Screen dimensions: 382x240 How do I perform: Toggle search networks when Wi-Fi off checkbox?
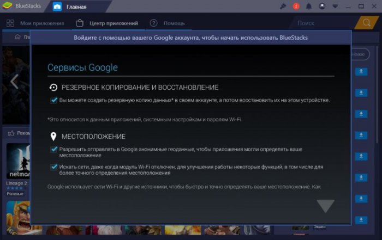coord(53,167)
